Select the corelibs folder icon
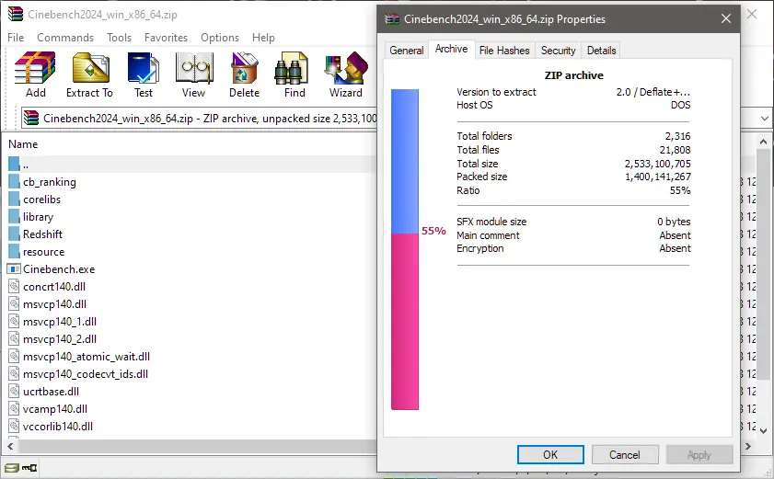This screenshot has height=479, width=774. (x=14, y=200)
